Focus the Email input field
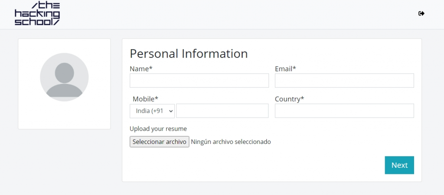Viewport: 444px width, 195px height. pyautogui.click(x=344, y=81)
